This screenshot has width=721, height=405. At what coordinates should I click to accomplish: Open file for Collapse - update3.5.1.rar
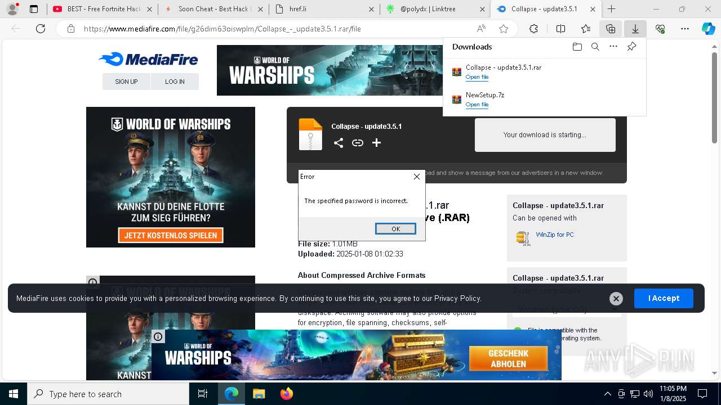pyautogui.click(x=477, y=77)
